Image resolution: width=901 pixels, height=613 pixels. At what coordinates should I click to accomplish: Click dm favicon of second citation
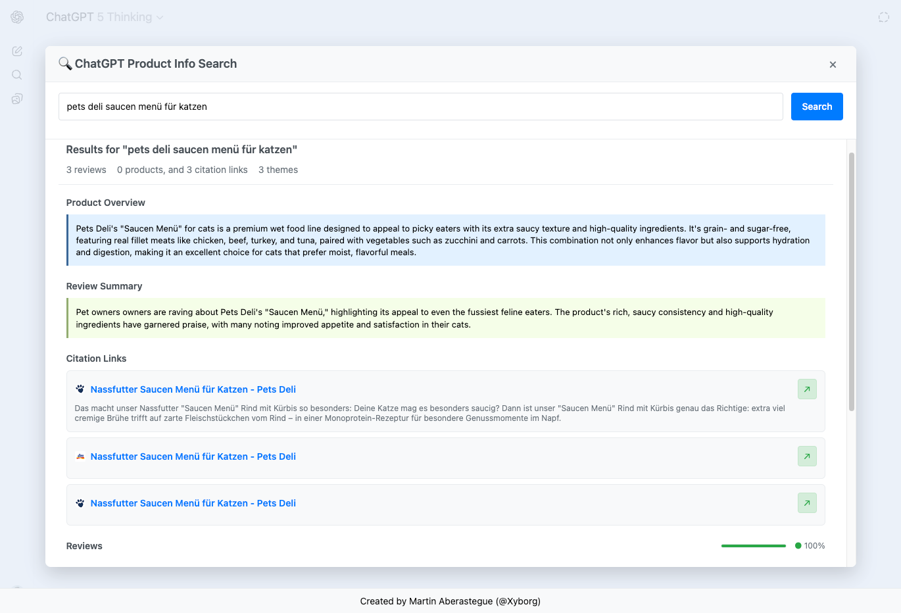click(x=80, y=456)
